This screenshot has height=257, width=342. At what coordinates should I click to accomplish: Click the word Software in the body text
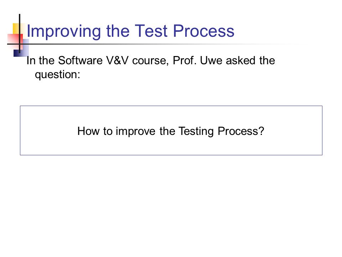coord(80,60)
